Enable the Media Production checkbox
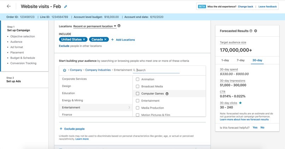This screenshot has width=285, height=149. [x=138, y=108]
